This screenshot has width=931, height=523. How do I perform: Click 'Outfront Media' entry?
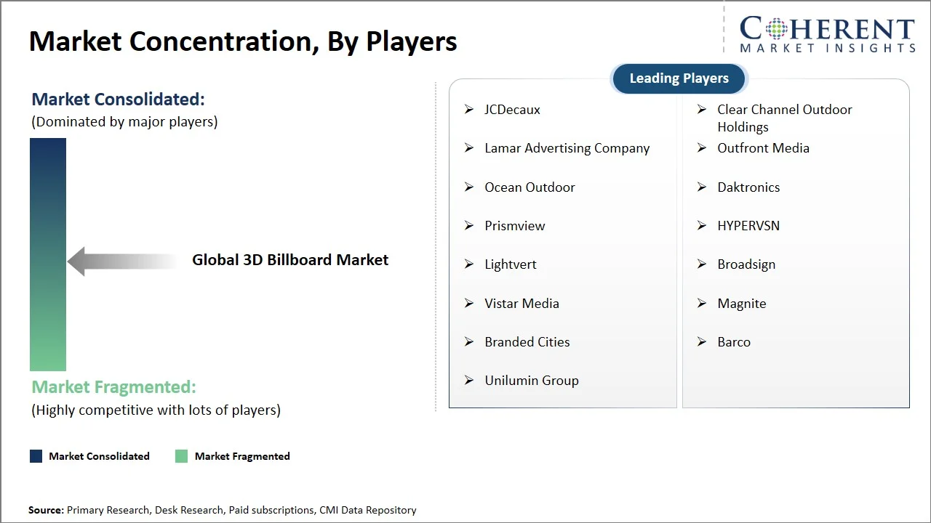(763, 148)
